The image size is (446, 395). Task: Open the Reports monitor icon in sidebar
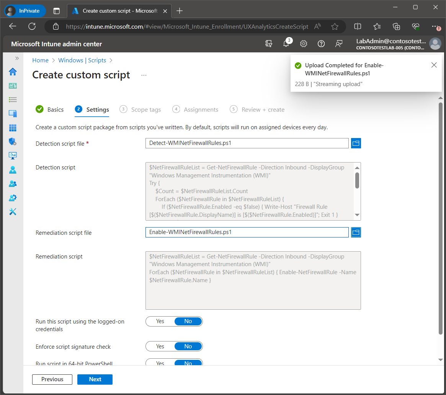13,156
